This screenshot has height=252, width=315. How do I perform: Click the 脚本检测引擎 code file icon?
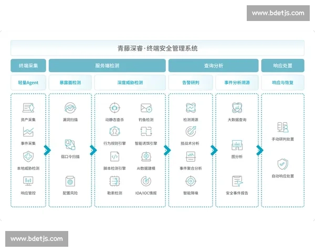pyautogui.click(x=114, y=156)
